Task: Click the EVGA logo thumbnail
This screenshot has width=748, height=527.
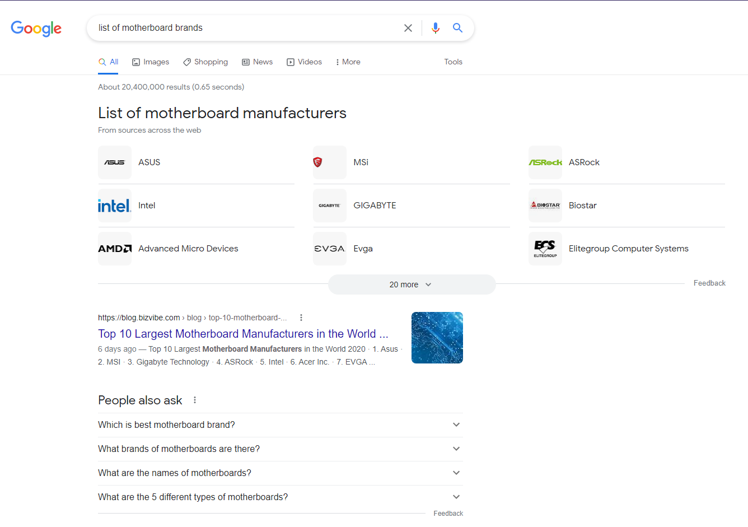Action: [330, 249]
